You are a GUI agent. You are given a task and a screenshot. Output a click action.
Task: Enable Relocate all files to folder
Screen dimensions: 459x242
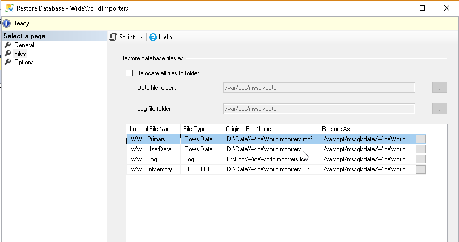(x=129, y=73)
